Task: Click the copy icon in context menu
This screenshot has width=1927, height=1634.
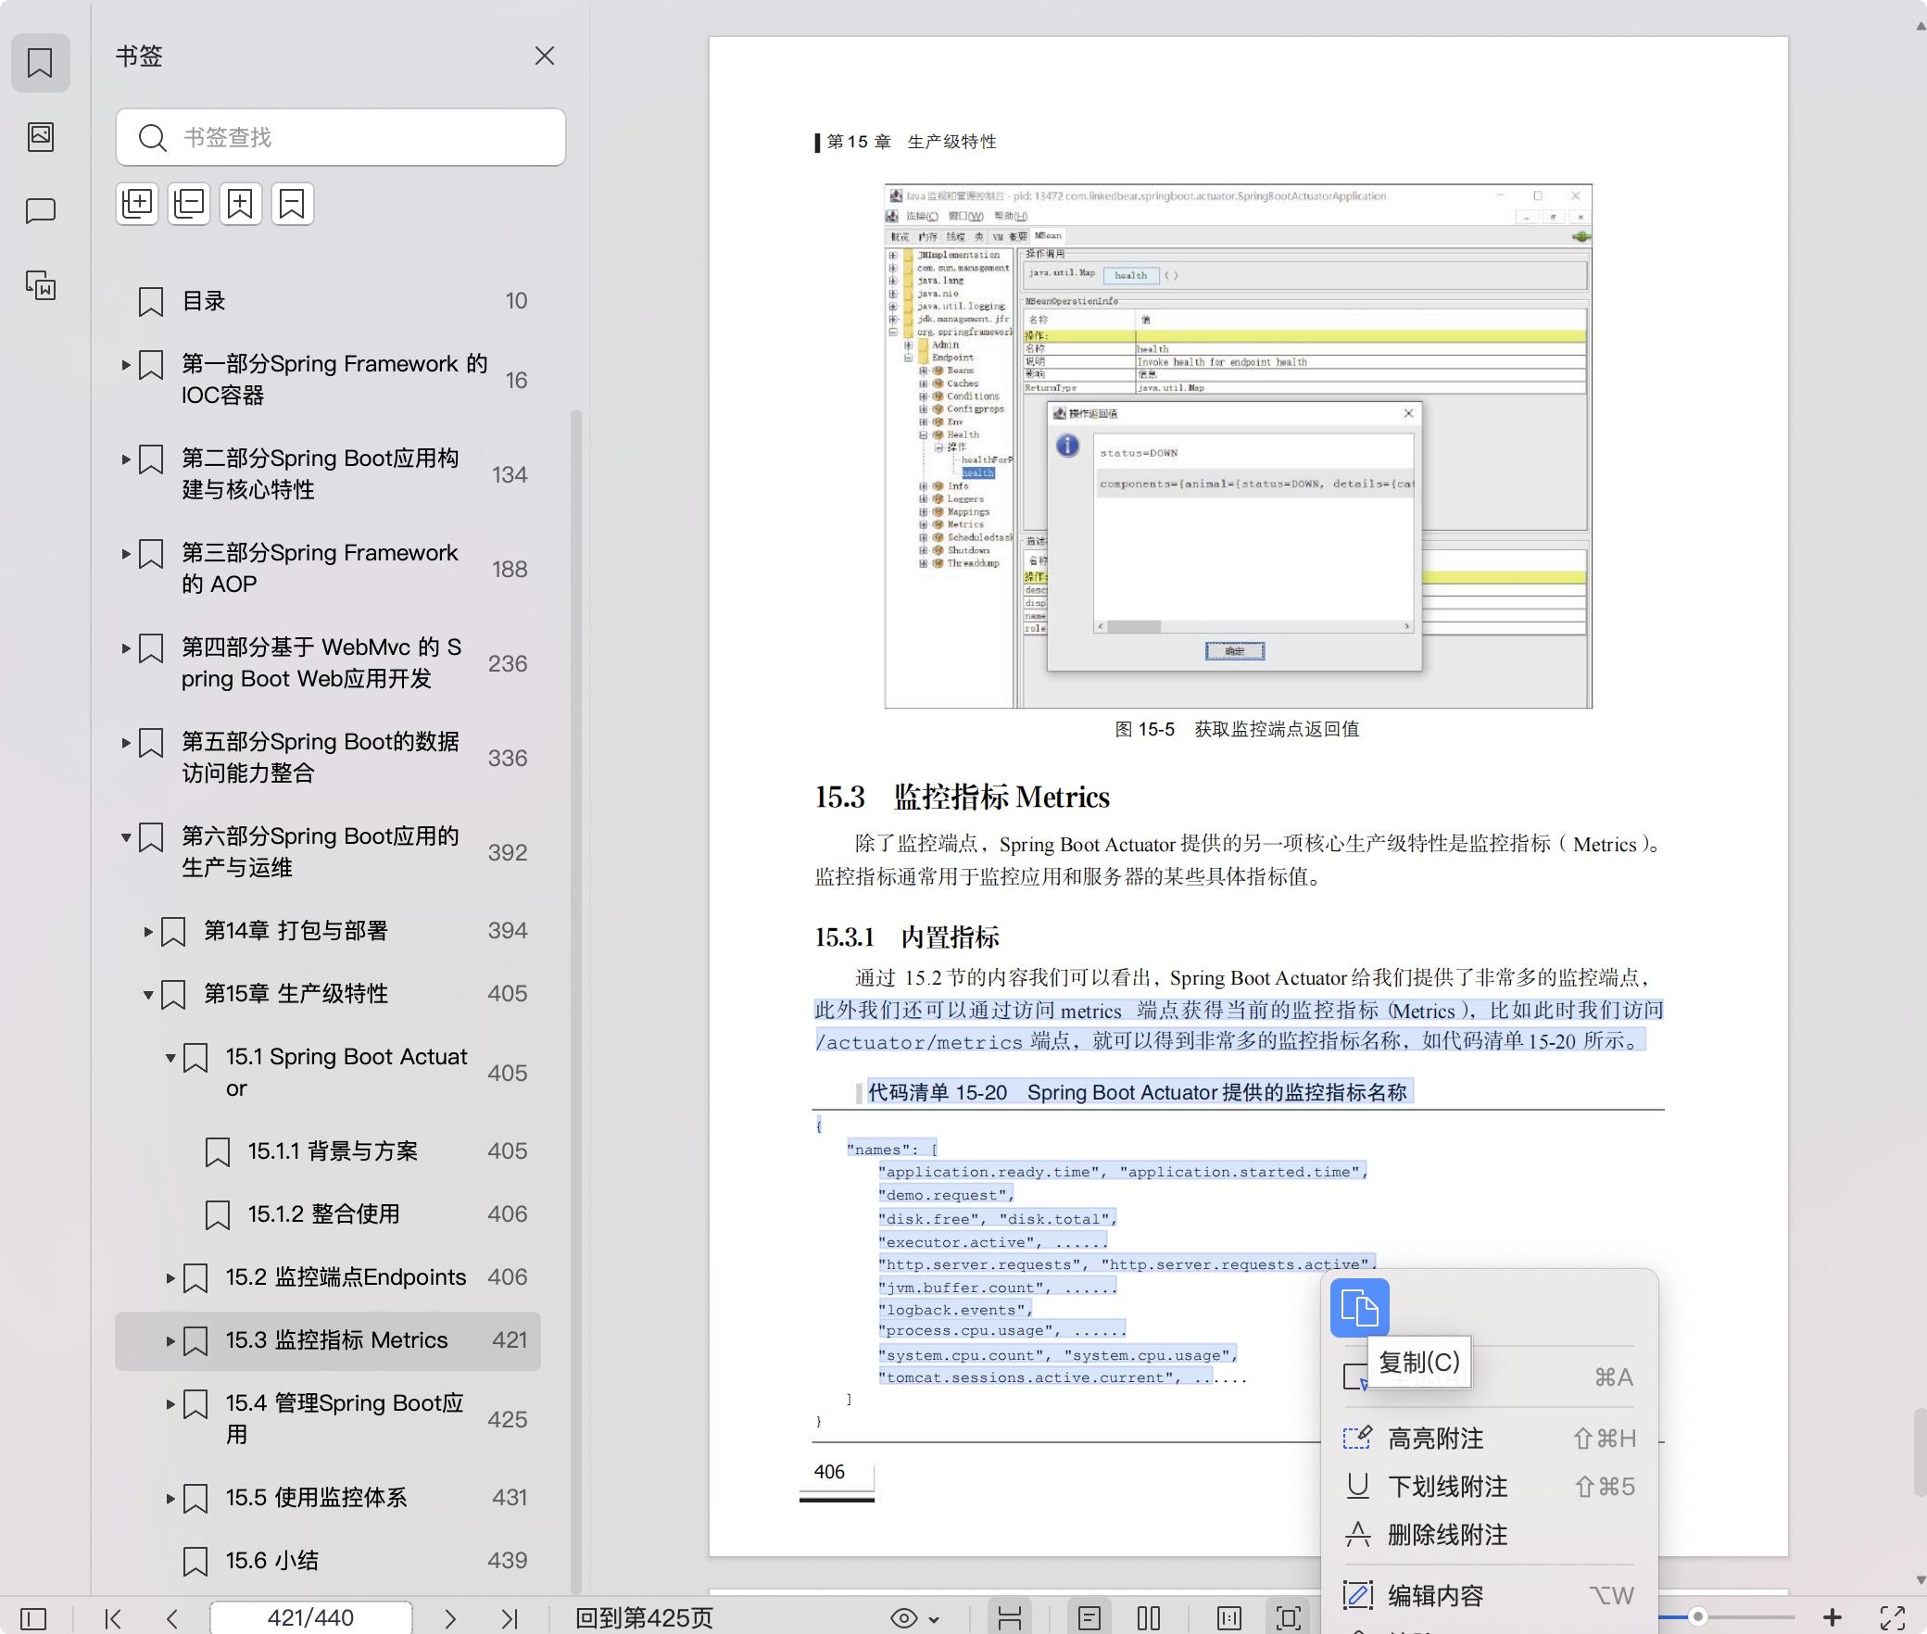Action: (x=1359, y=1308)
